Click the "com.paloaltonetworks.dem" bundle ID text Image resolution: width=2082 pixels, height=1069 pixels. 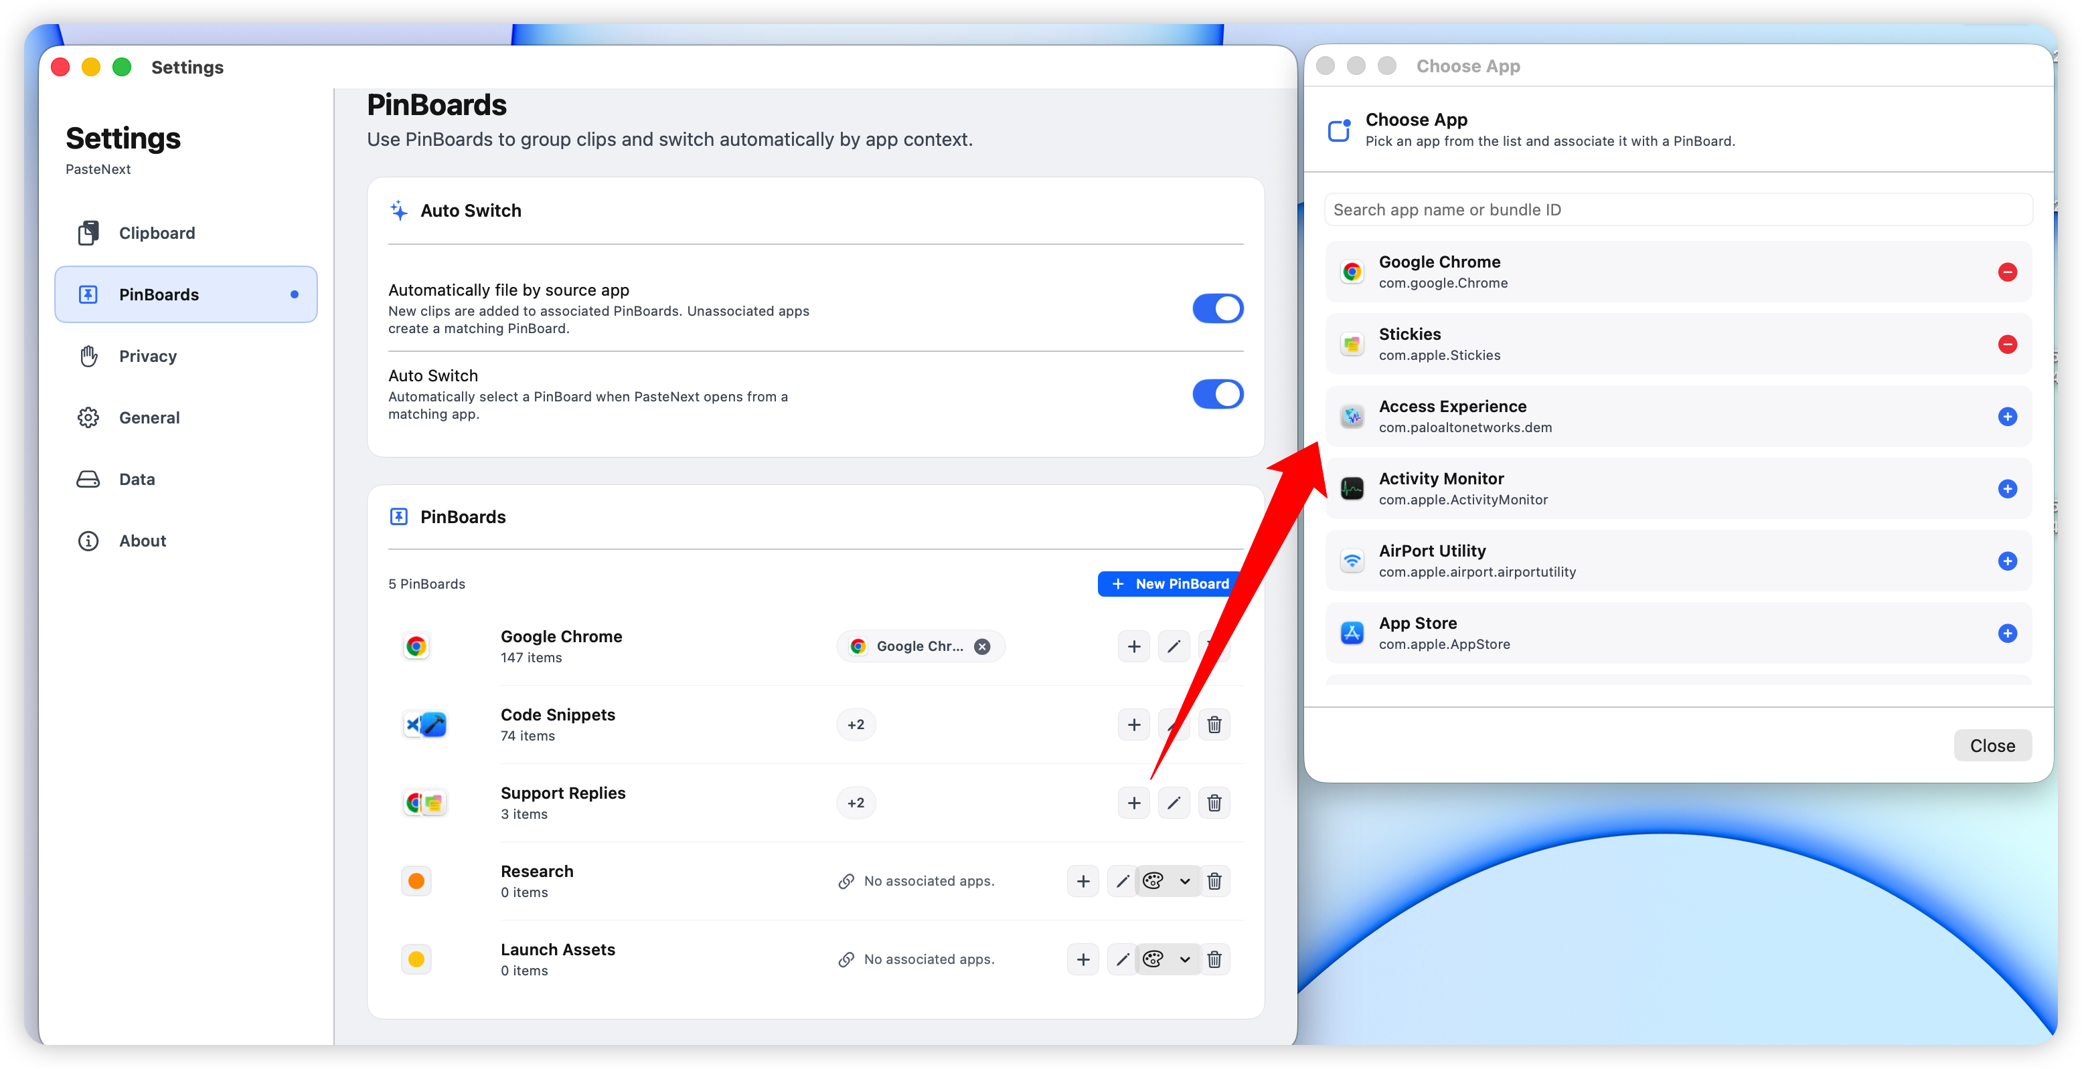coord(1465,427)
